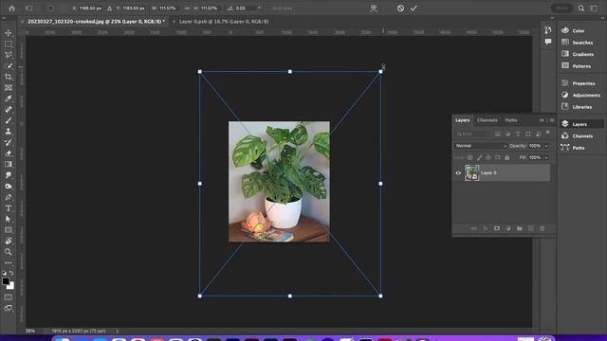Lock all attributes padlock icon

(x=507, y=157)
